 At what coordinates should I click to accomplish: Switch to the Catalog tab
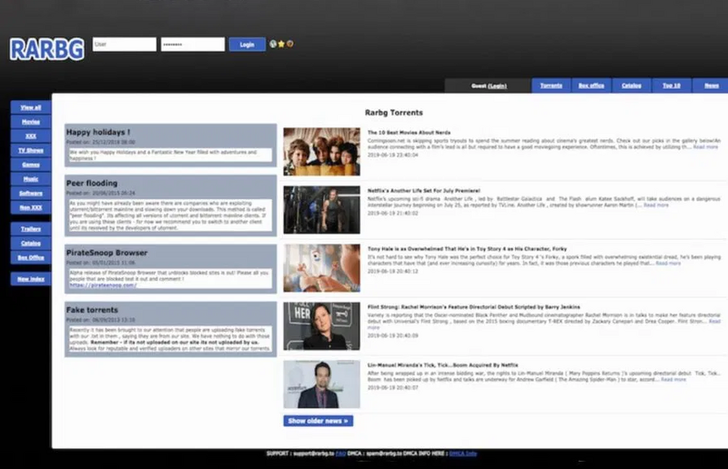[x=632, y=85]
